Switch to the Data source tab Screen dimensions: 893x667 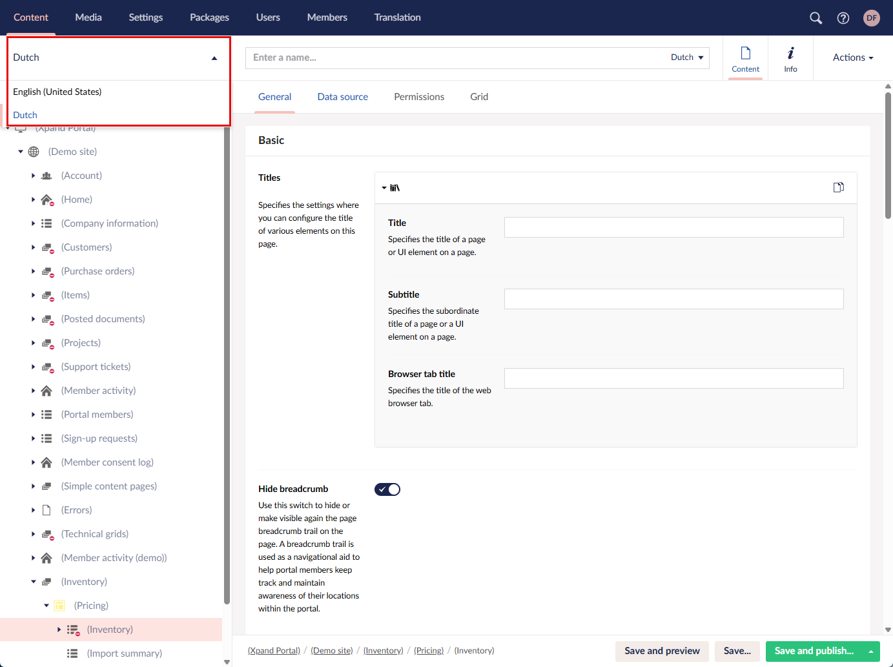click(x=342, y=97)
